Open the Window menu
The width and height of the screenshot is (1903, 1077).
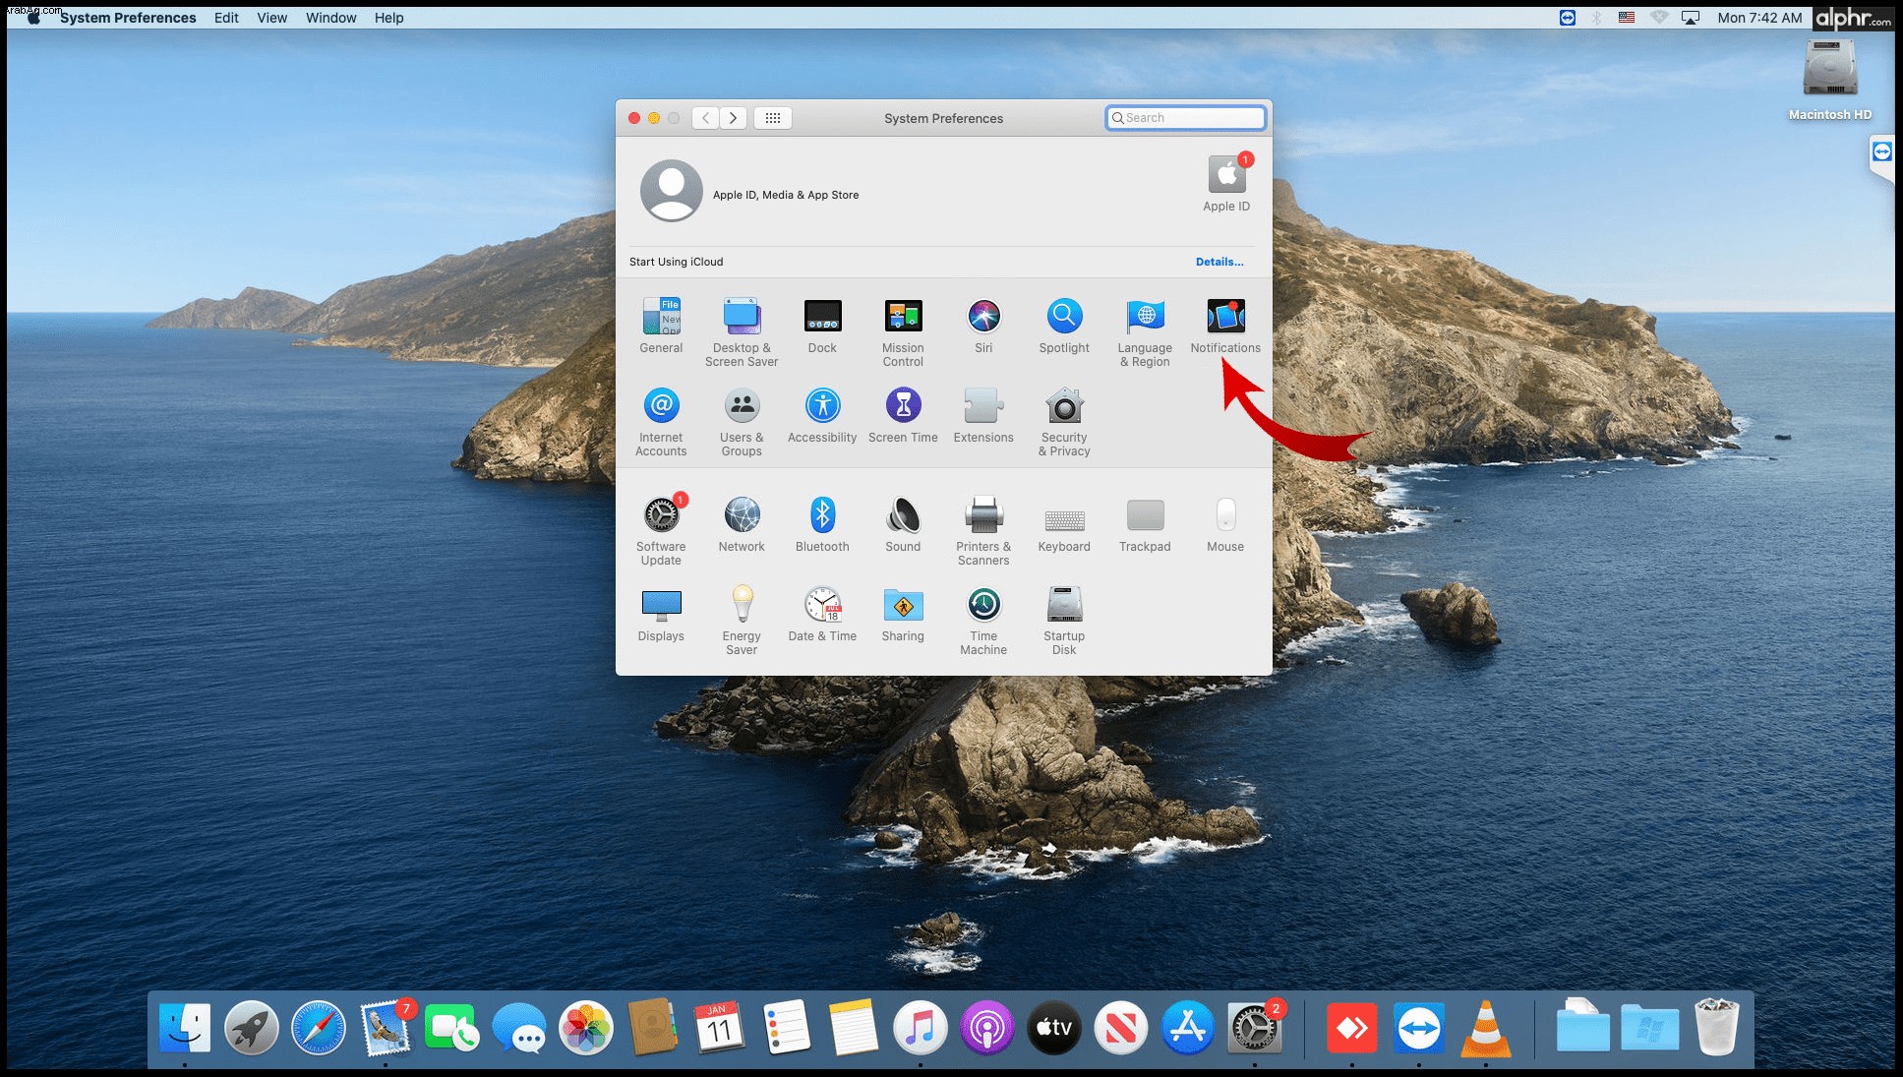click(330, 18)
